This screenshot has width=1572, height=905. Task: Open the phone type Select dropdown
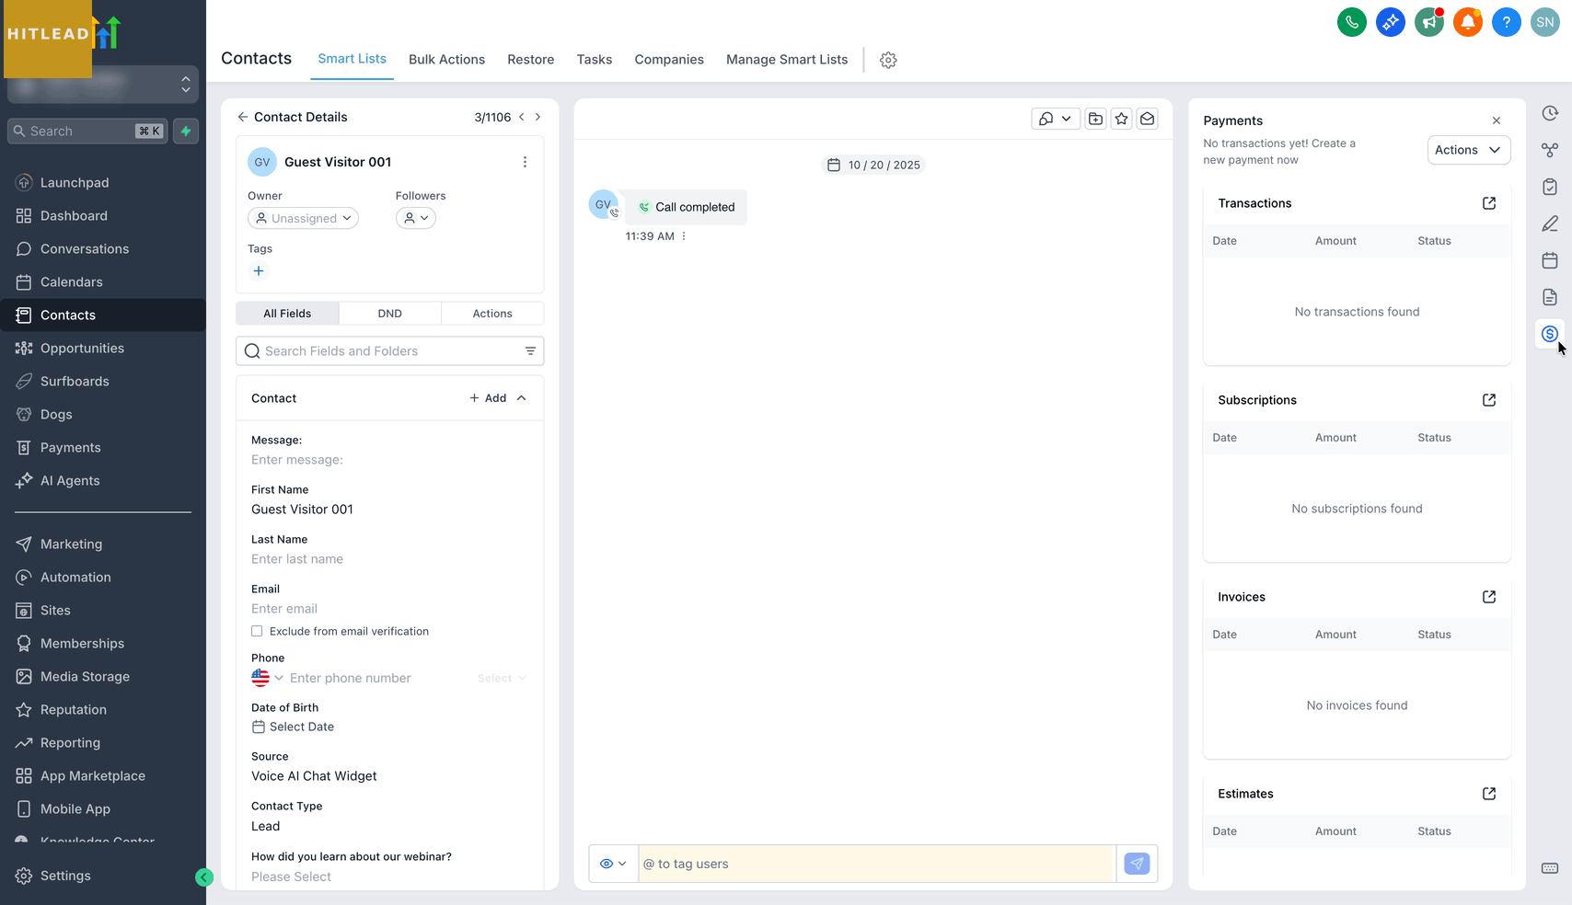coord(502,678)
